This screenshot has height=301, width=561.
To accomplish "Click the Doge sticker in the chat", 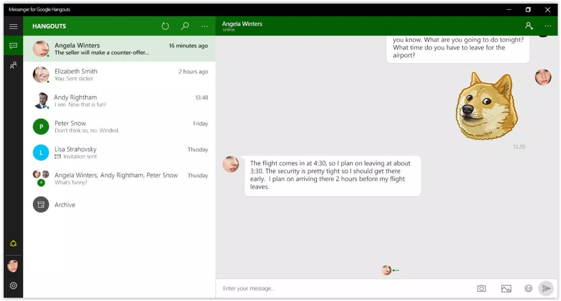I will click(x=487, y=106).
